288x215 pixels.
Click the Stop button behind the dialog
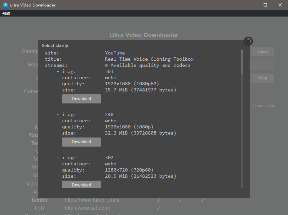click(x=262, y=78)
